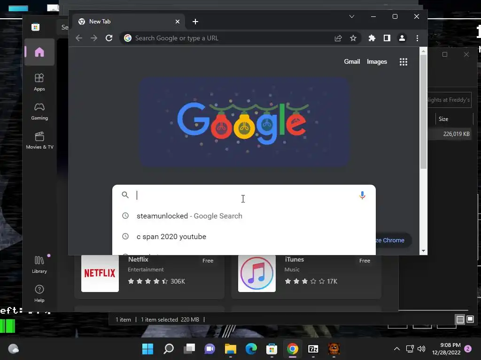Close the New Tab tab
Screen dimensions: 481x360
pos(177,22)
